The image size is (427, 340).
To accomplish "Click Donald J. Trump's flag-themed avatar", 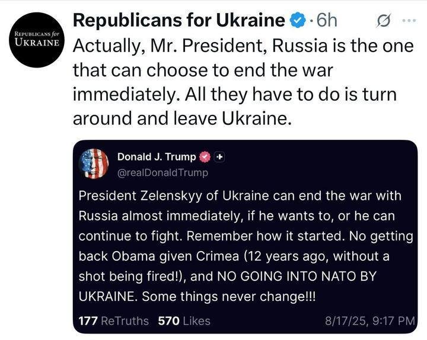I will 94,163.
